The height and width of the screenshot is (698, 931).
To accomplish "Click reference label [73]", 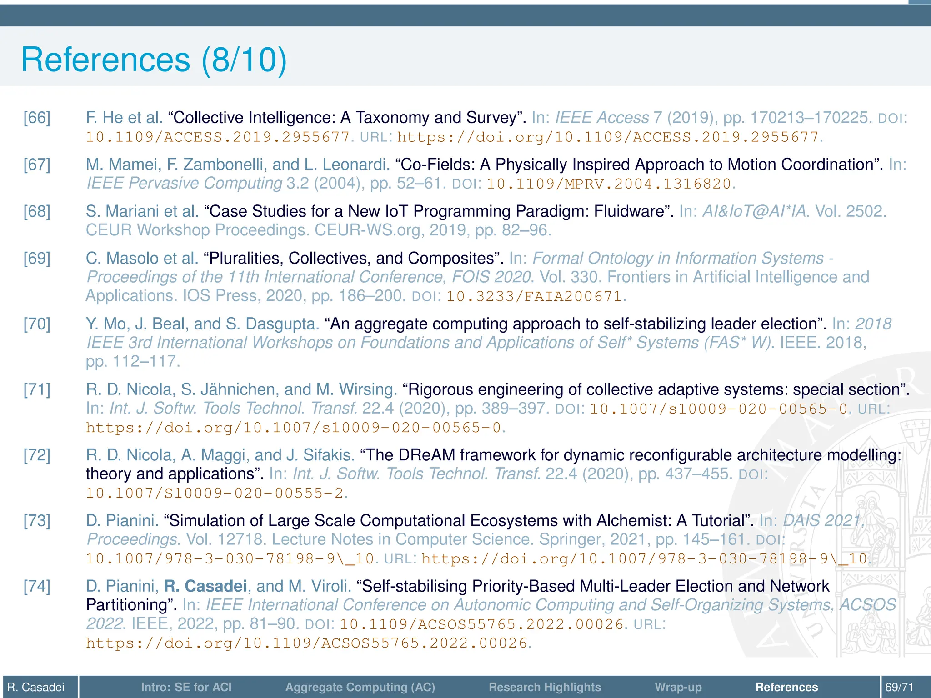I will click(37, 520).
